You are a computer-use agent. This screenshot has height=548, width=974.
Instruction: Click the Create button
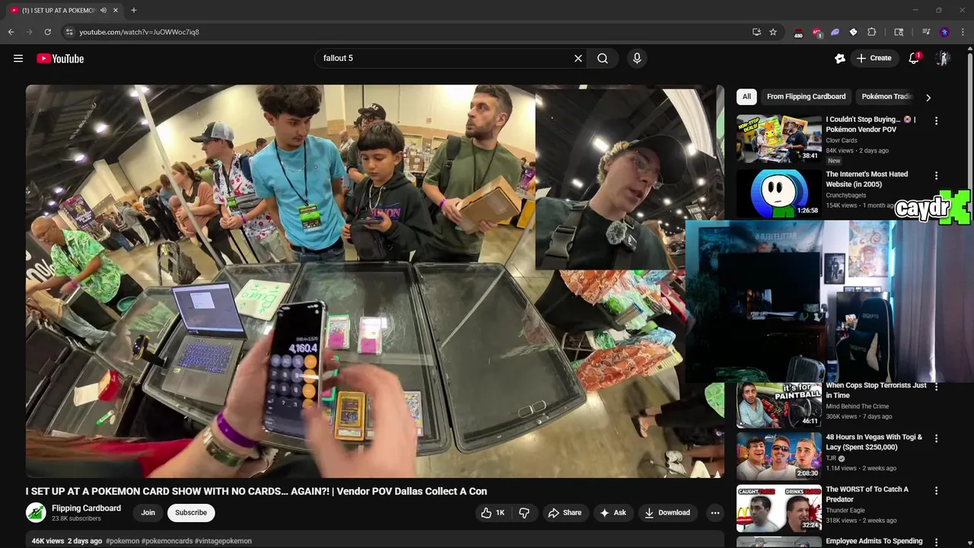(874, 58)
